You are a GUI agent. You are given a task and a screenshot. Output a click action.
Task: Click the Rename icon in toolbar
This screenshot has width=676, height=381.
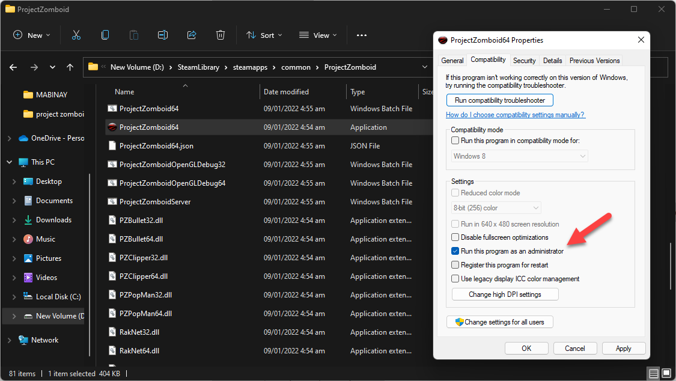point(163,35)
